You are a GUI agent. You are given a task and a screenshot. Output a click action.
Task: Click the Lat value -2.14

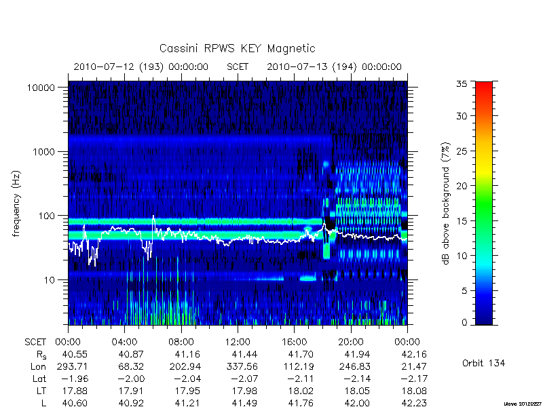pos(357,379)
